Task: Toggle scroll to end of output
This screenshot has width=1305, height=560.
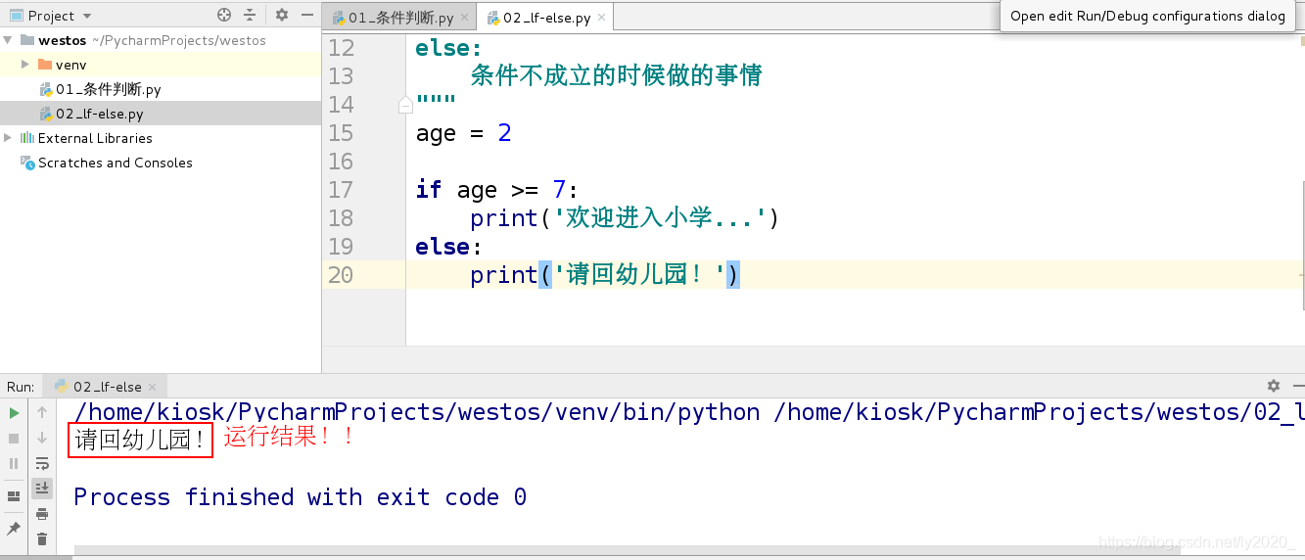Action: point(42,488)
